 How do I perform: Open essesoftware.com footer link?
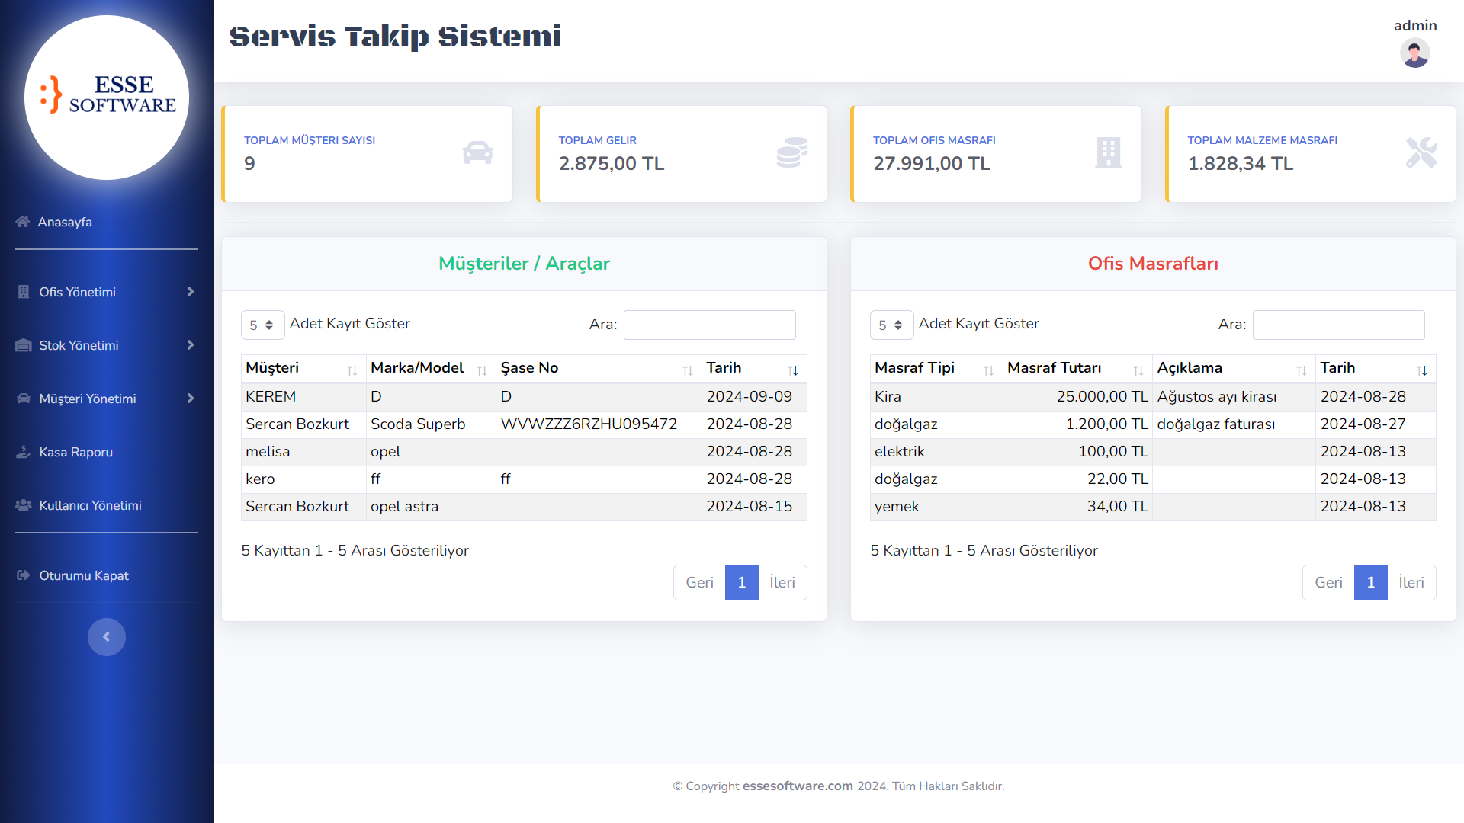[x=798, y=786]
